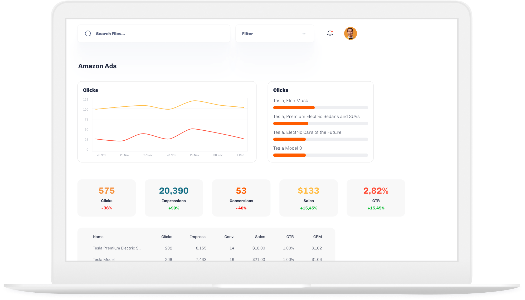
Task: Click the Clicks line chart title
Action: pos(90,90)
